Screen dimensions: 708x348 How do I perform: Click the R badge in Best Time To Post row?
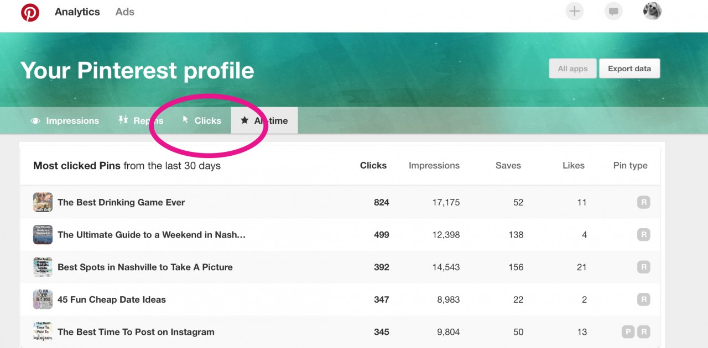(643, 332)
